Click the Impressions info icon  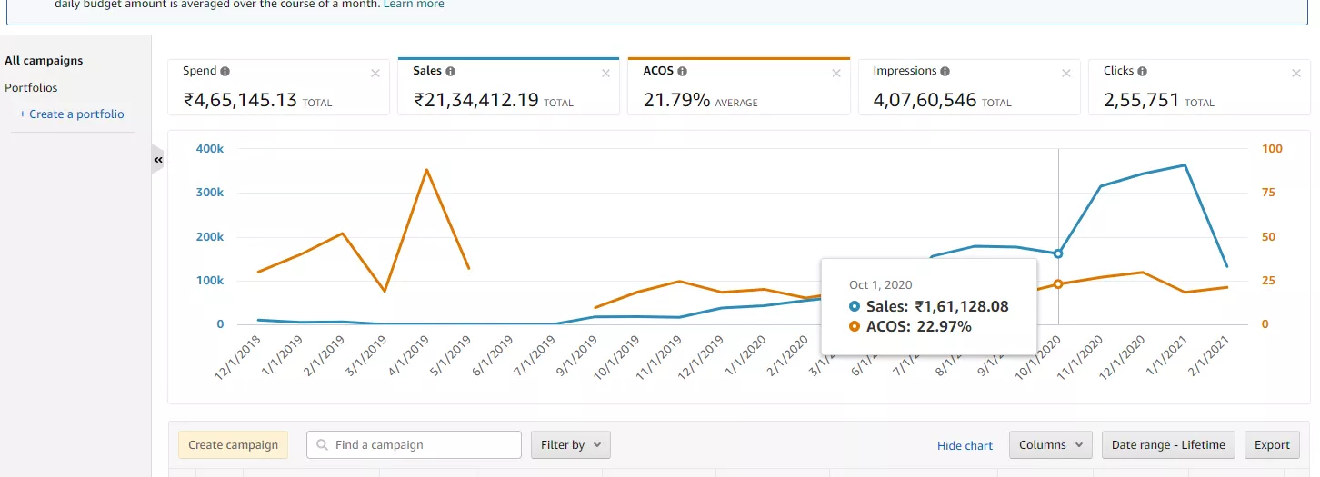point(945,71)
